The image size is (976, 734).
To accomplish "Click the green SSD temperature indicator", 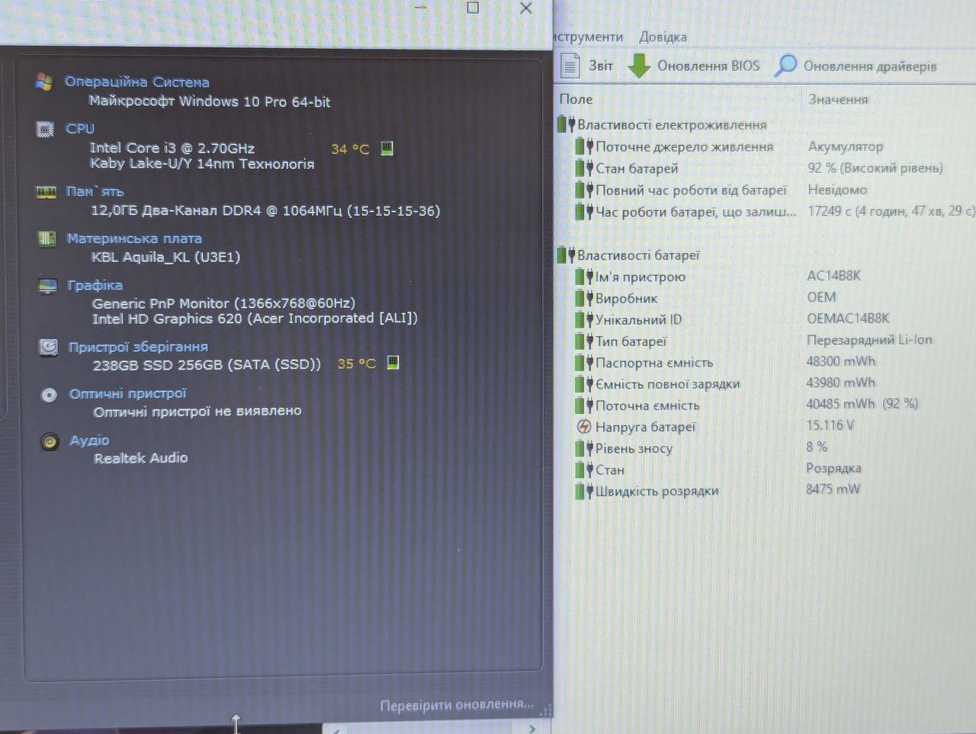I will [393, 362].
